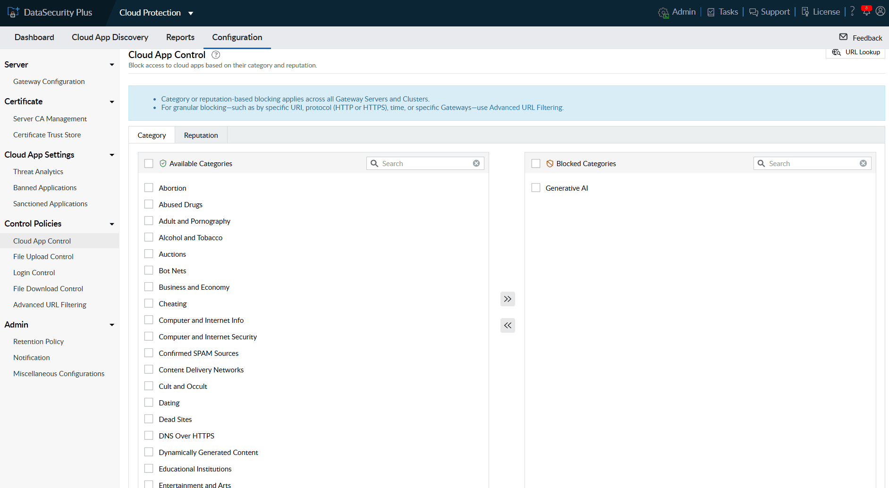Click help icon beside Cloud App Control title

(216, 55)
